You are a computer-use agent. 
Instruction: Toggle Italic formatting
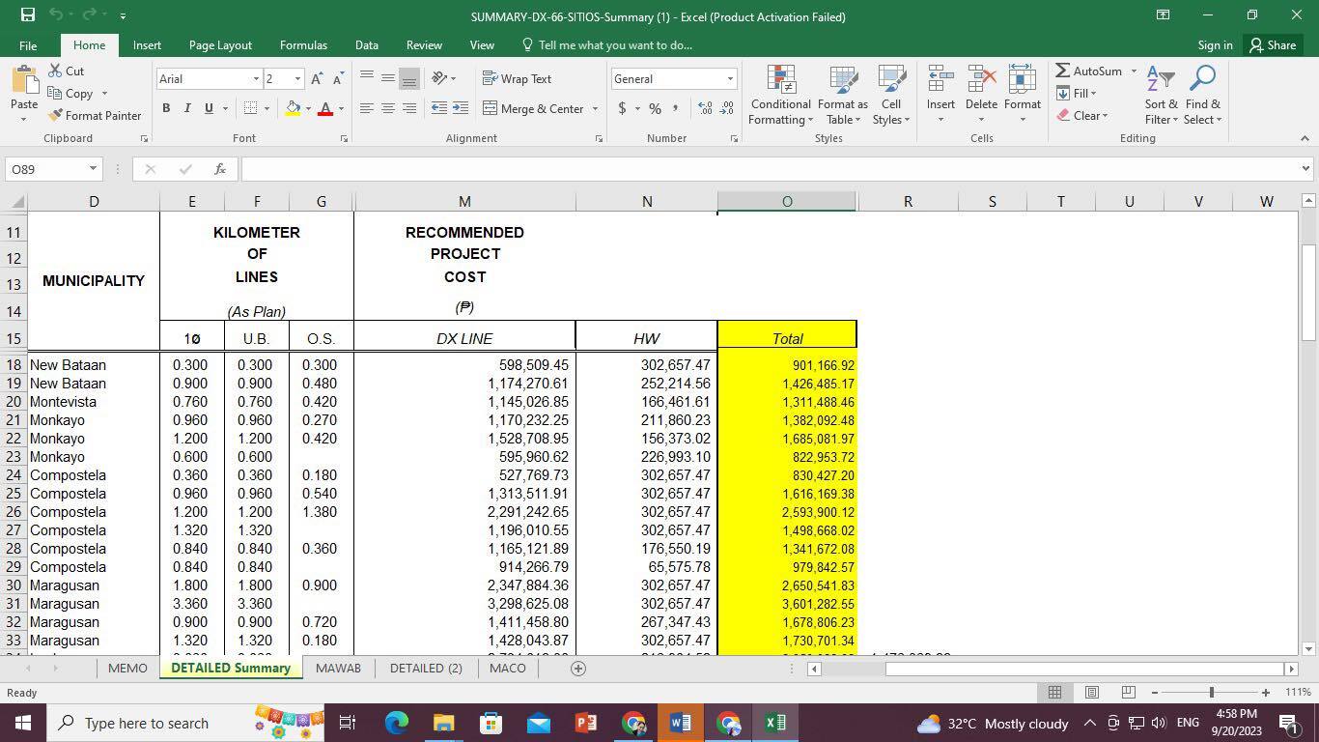(187, 109)
